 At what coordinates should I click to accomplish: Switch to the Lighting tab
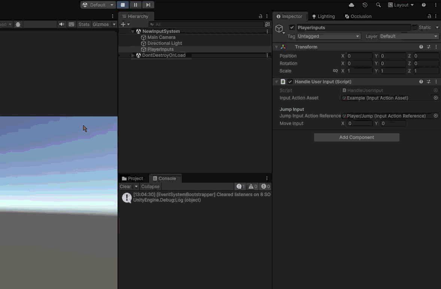[323, 16]
